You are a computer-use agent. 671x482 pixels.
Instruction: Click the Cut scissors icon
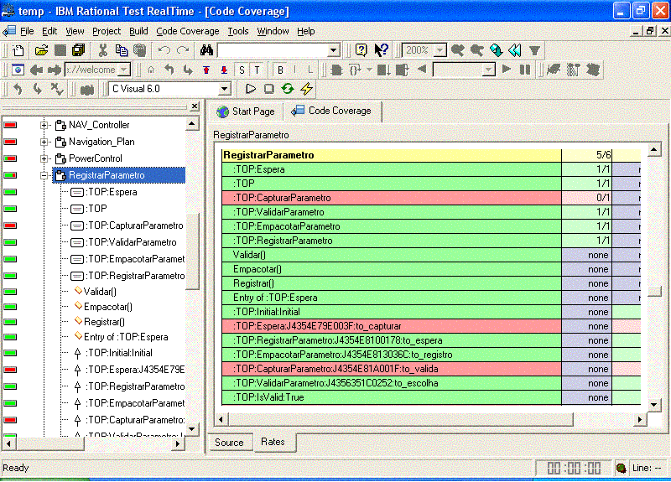point(102,50)
